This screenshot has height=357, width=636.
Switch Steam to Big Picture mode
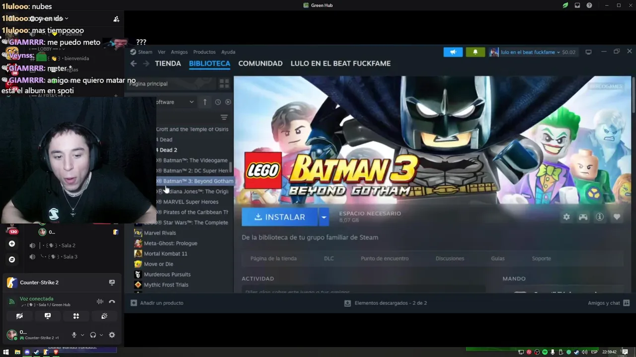(x=588, y=52)
